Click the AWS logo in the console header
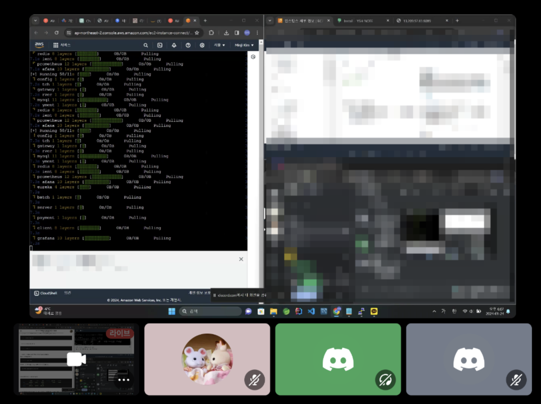 [39, 45]
